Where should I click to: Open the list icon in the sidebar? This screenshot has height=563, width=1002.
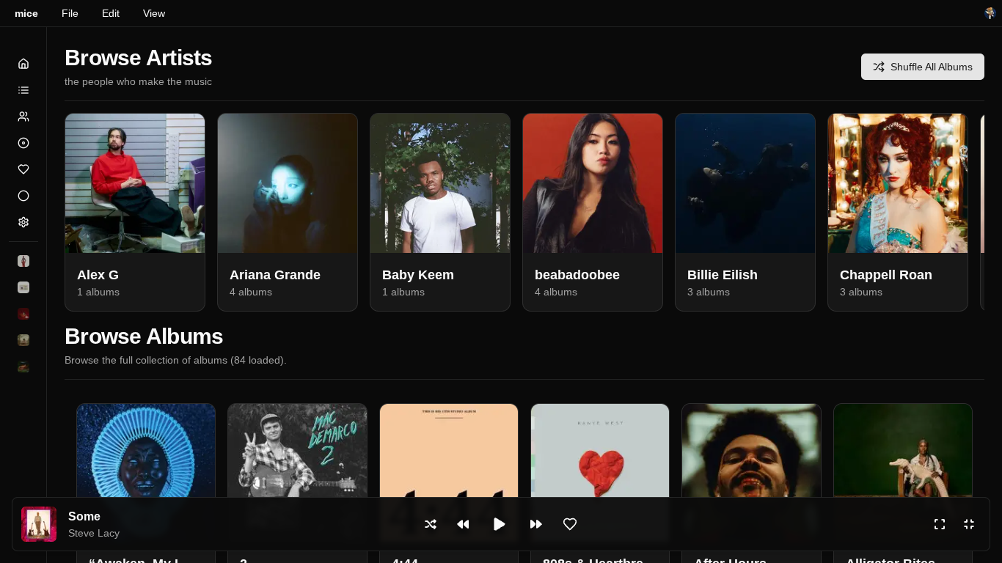(x=23, y=90)
